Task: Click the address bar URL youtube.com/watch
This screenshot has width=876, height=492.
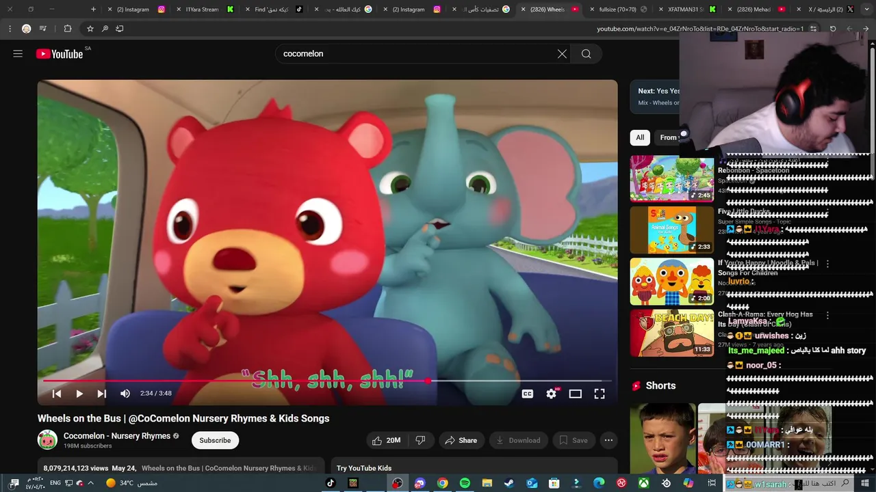Action: 700,29
